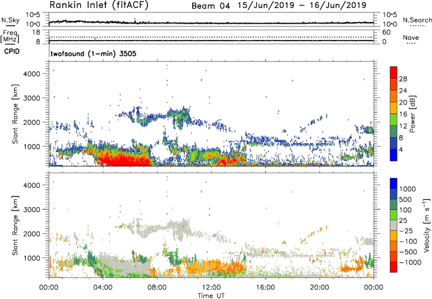Click the "twofsound (1-min) 3505" control program text

pyautogui.click(x=93, y=53)
